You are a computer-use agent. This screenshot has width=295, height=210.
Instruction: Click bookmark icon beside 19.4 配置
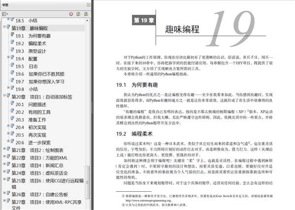pyautogui.click(x=12, y=57)
